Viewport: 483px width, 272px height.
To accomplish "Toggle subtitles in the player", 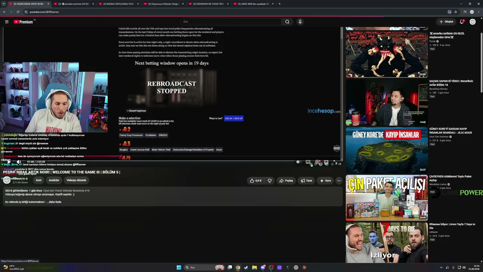I will point(308,162).
